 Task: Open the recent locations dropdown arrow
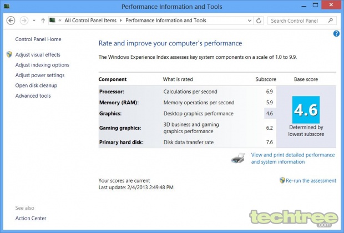[34, 21]
